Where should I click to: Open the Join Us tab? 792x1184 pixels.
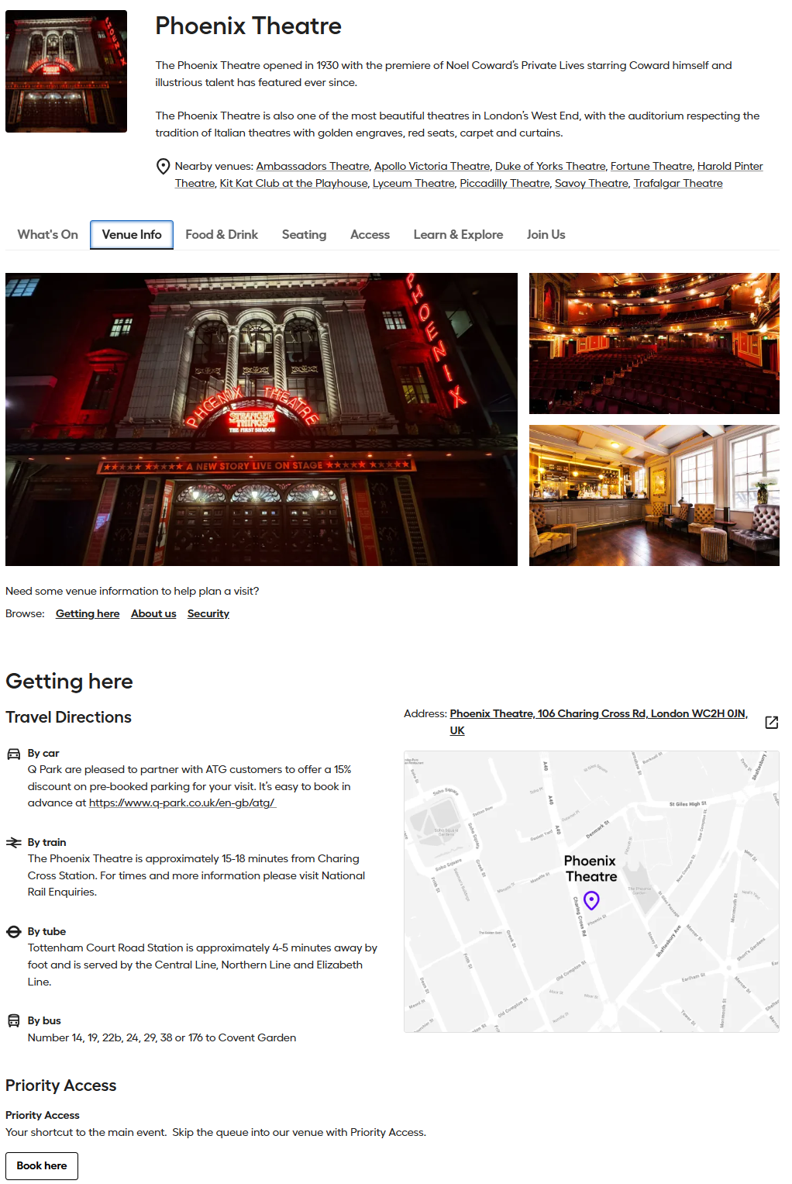(546, 235)
